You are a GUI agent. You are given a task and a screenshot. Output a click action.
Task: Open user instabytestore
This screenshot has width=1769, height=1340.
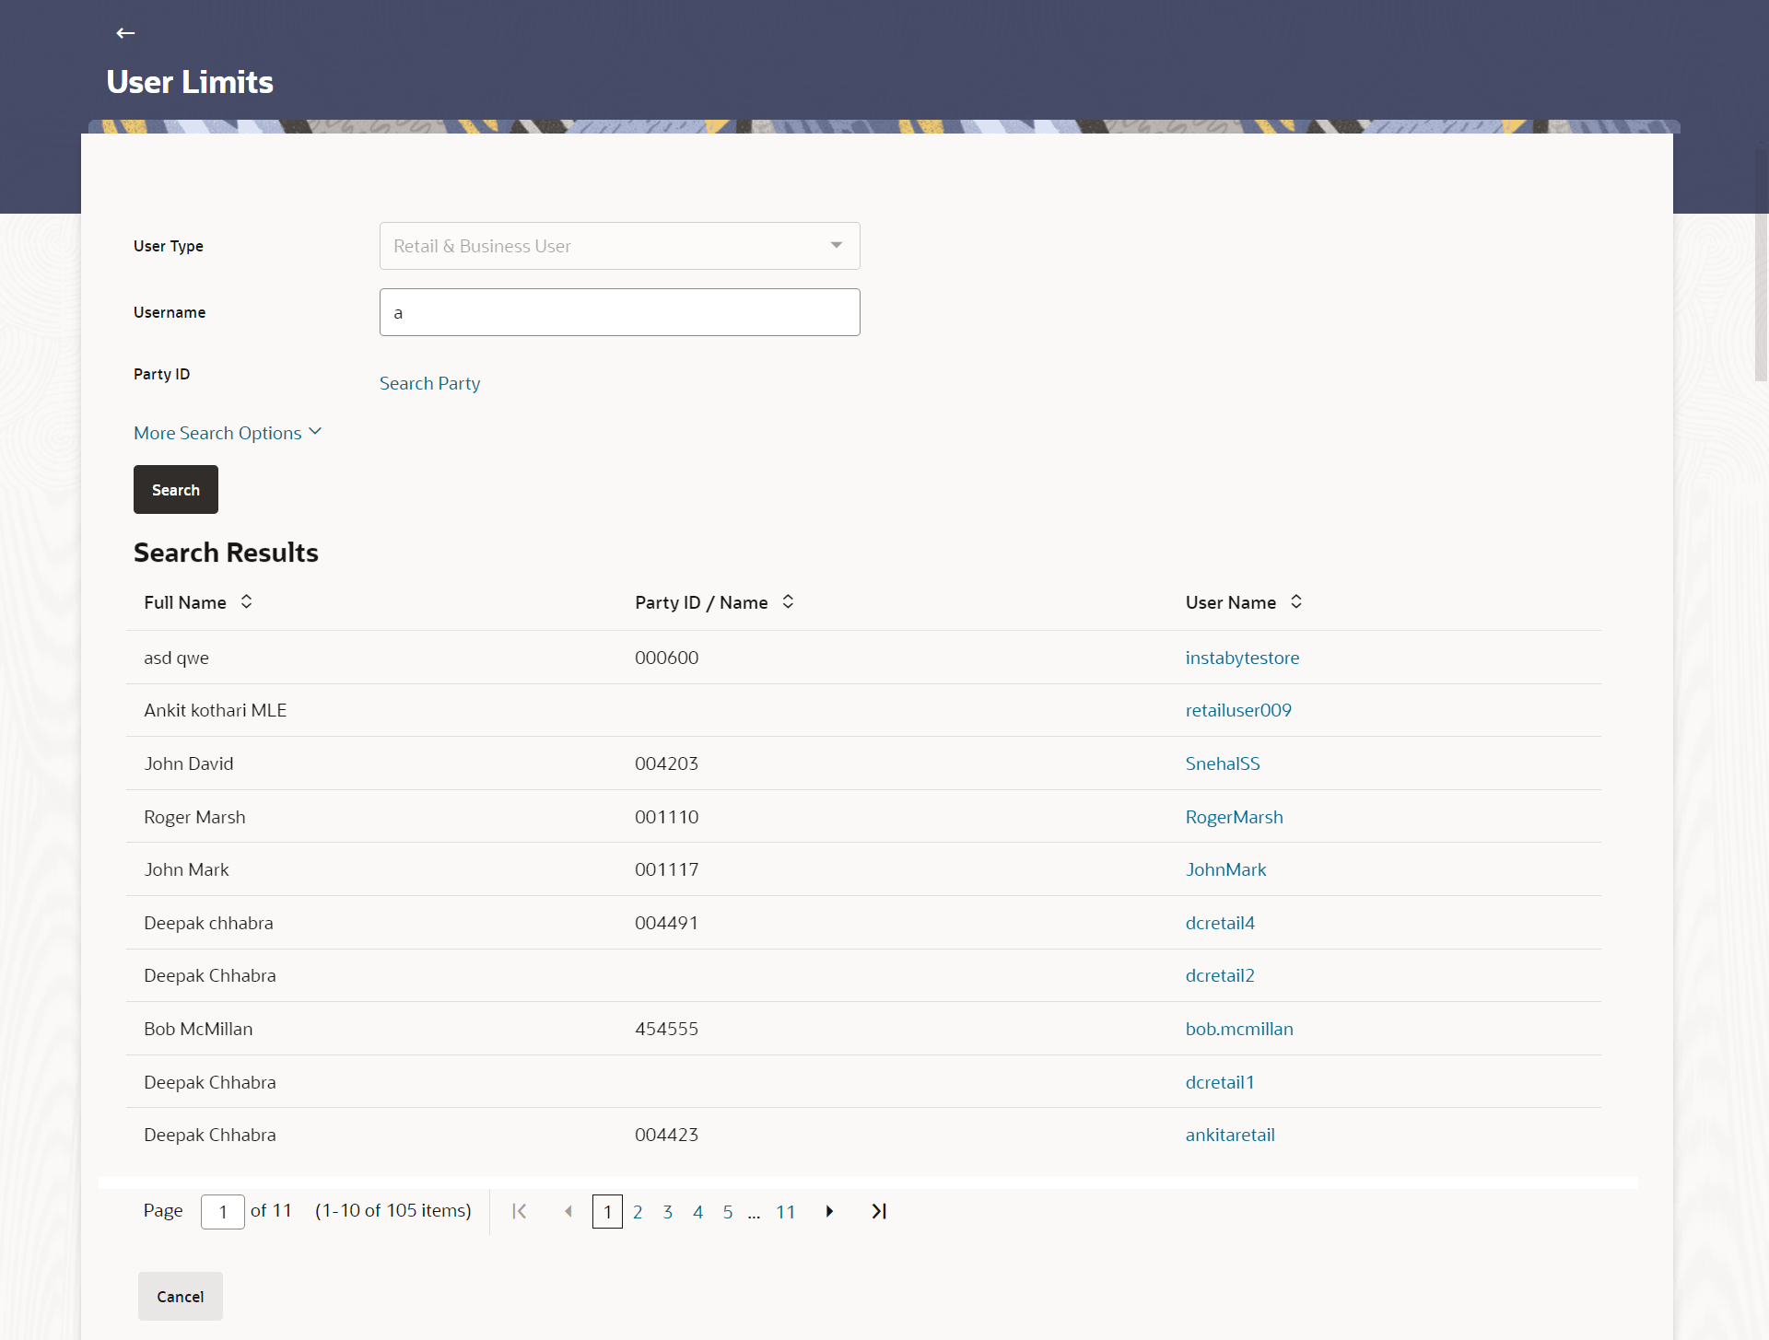click(1242, 658)
